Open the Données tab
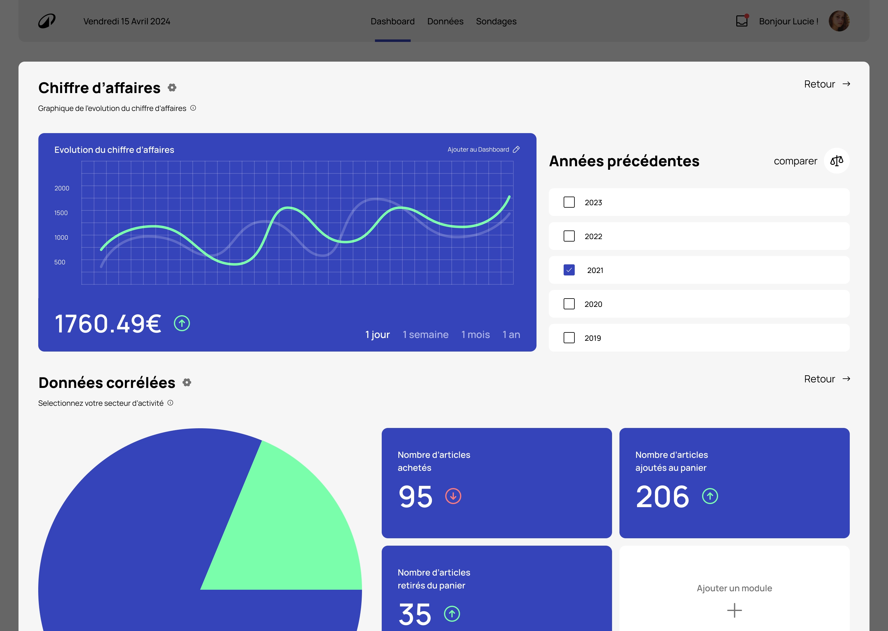888x631 pixels. pos(445,21)
